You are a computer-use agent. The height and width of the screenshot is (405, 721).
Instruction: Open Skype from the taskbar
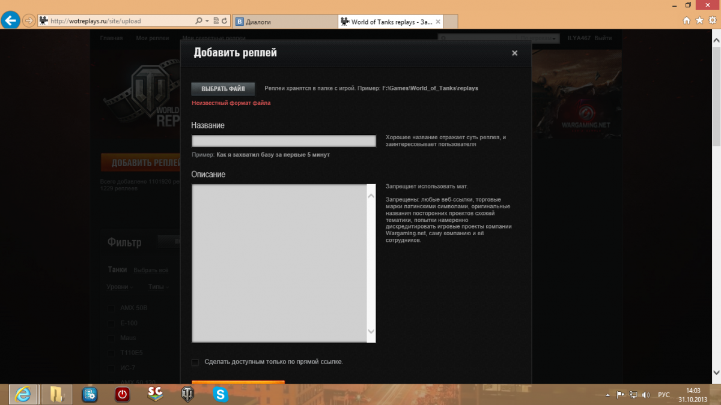point(221,394)
